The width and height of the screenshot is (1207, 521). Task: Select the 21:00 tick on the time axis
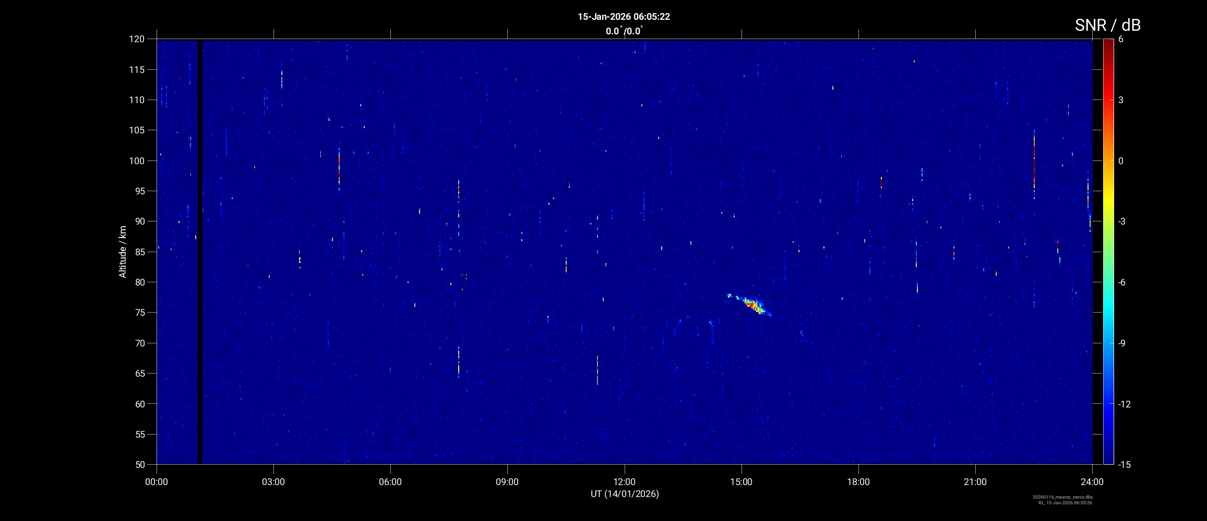[975, 482]
